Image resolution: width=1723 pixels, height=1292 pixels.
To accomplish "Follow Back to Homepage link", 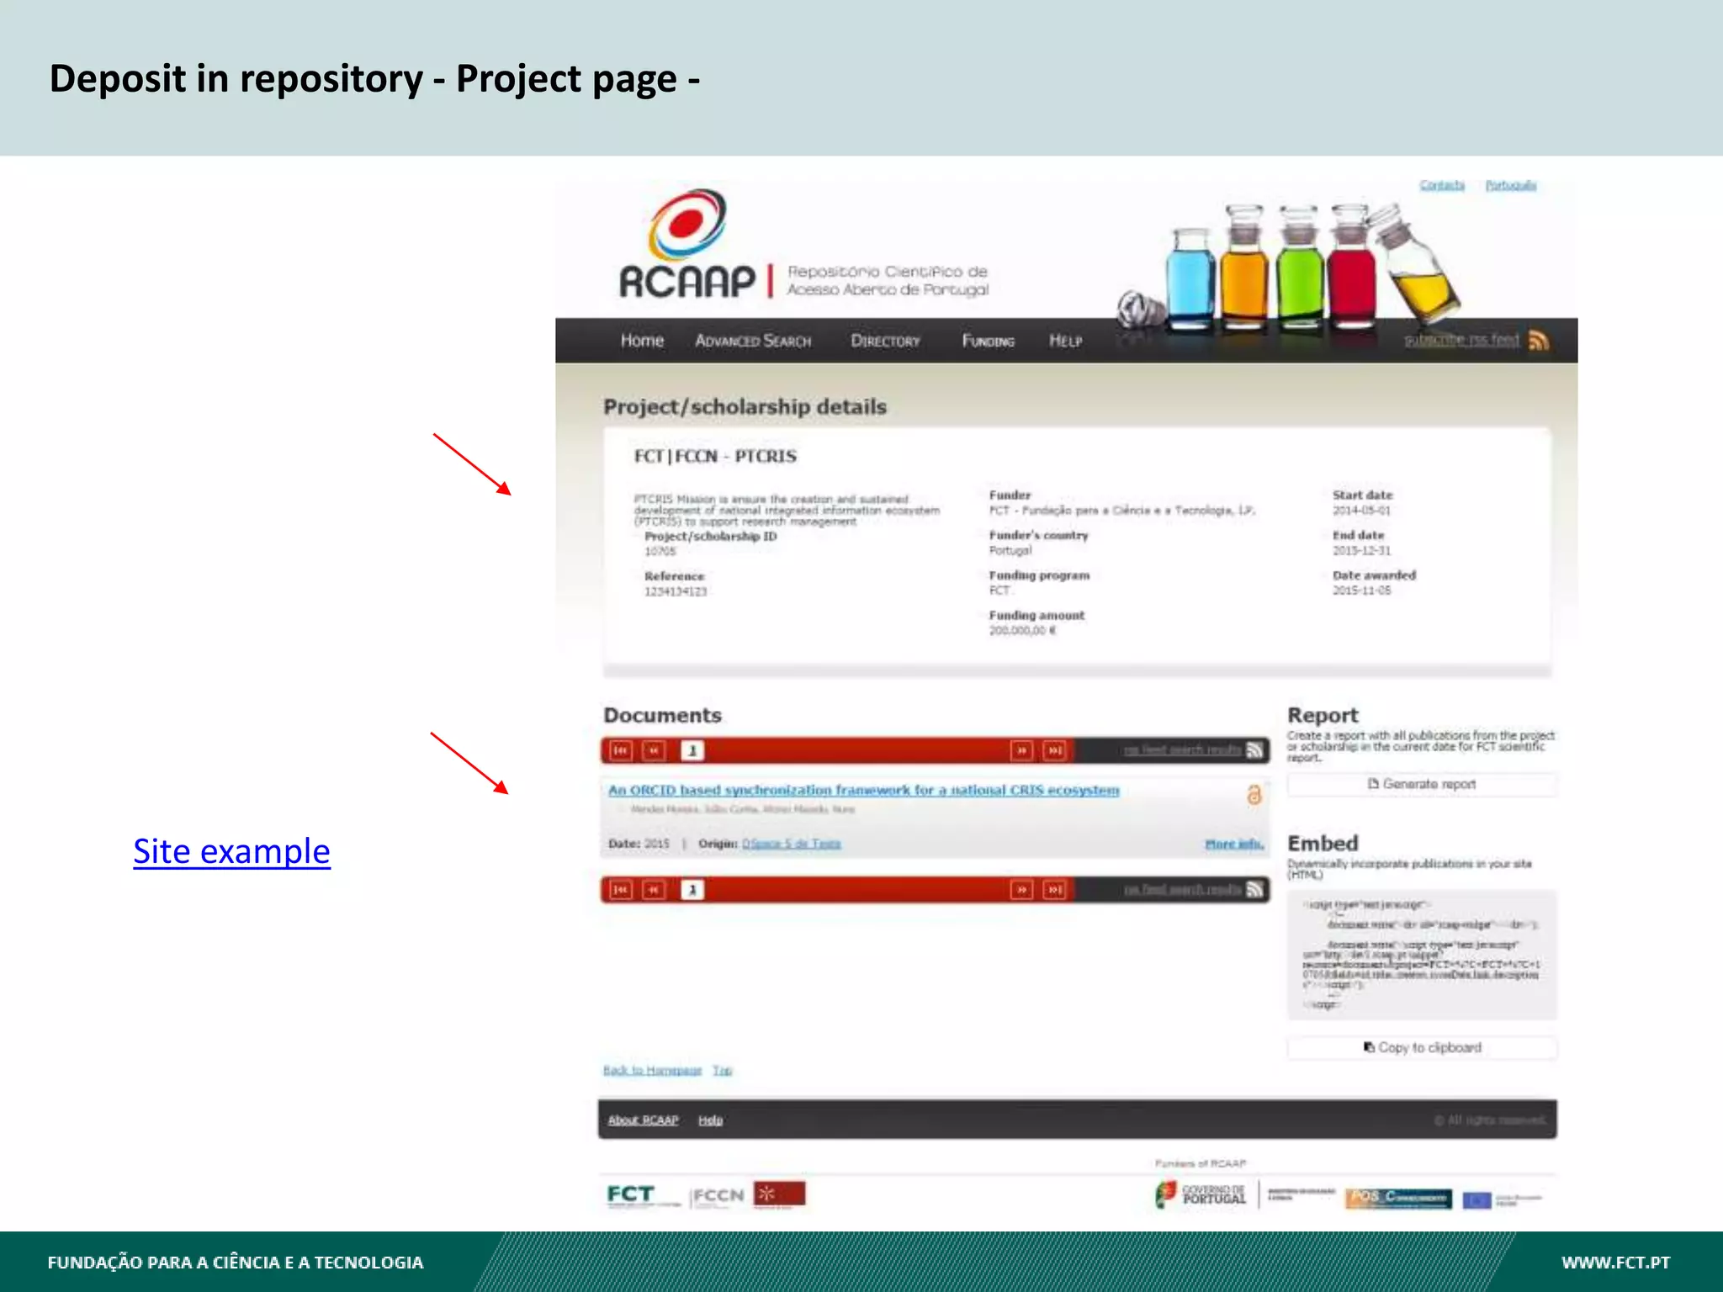I will 652,1070.
